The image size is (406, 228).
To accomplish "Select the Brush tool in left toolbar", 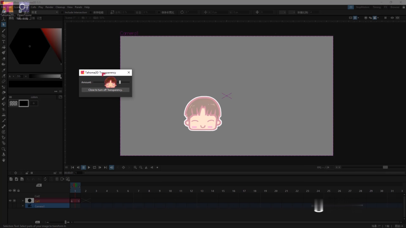I will coord(3,30).
